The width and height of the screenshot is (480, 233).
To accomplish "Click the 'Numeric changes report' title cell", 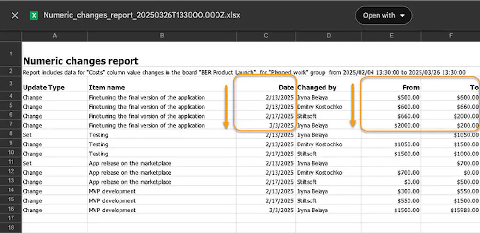I will click(81, 61).
